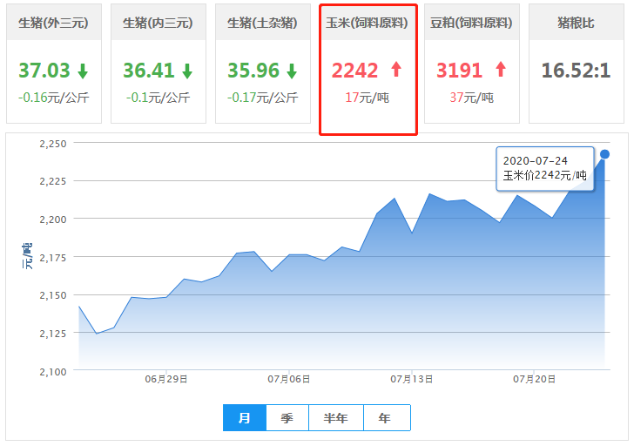Switch chart to 季 (quarter) view
Image resolution: width=634 pixels, height=446 pixels.
(287, 418)
